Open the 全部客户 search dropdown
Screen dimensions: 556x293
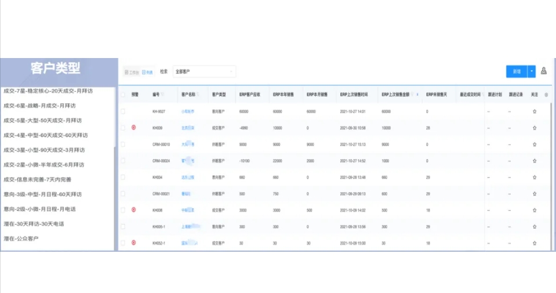(204, 71)
